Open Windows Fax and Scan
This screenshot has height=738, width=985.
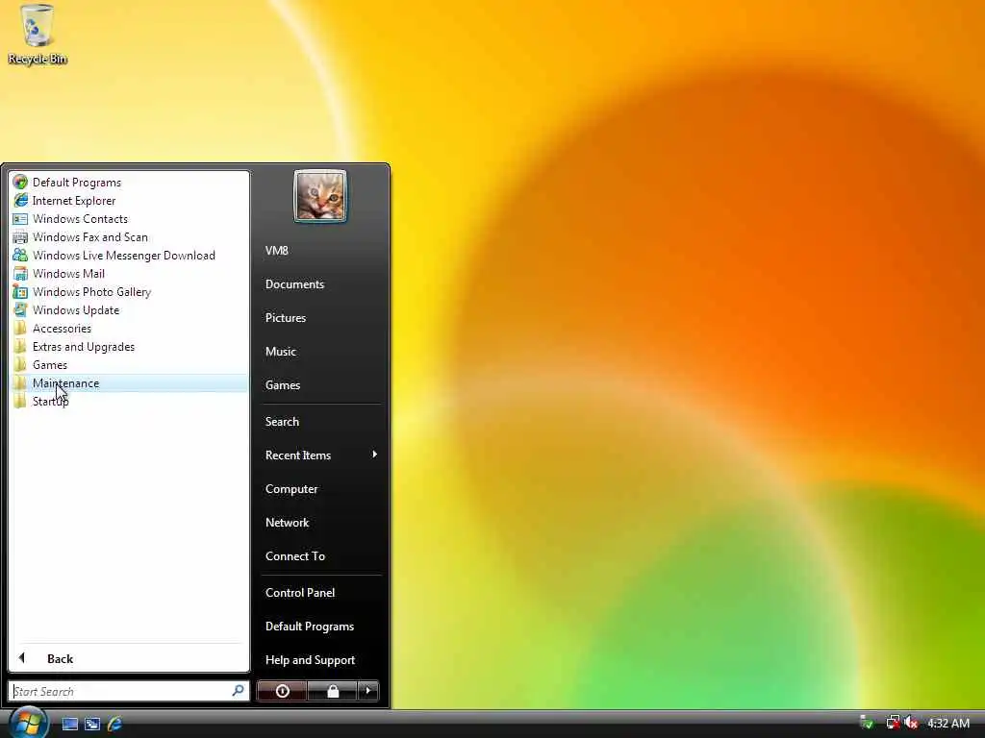click(x=130, y=236)
